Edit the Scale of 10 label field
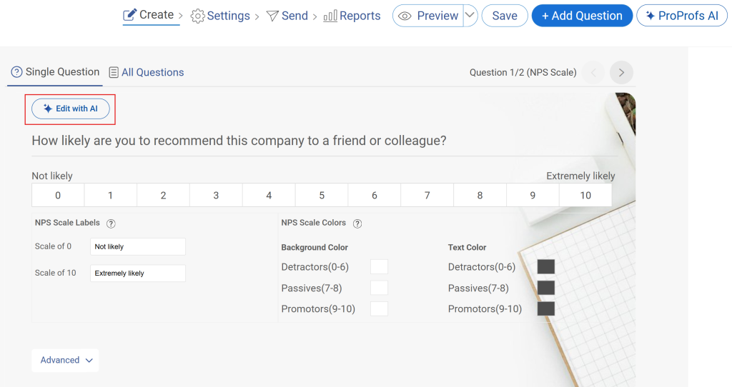The height and width of the screenshot is (387, 732). tap(138, 273)
